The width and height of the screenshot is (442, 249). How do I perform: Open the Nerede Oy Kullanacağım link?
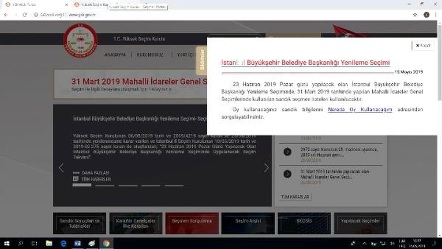[x=360, y=109]
